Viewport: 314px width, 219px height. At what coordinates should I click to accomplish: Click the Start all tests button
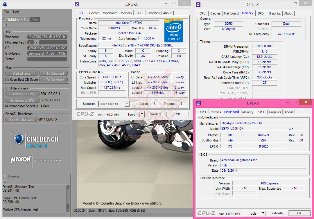coord(21,73)
